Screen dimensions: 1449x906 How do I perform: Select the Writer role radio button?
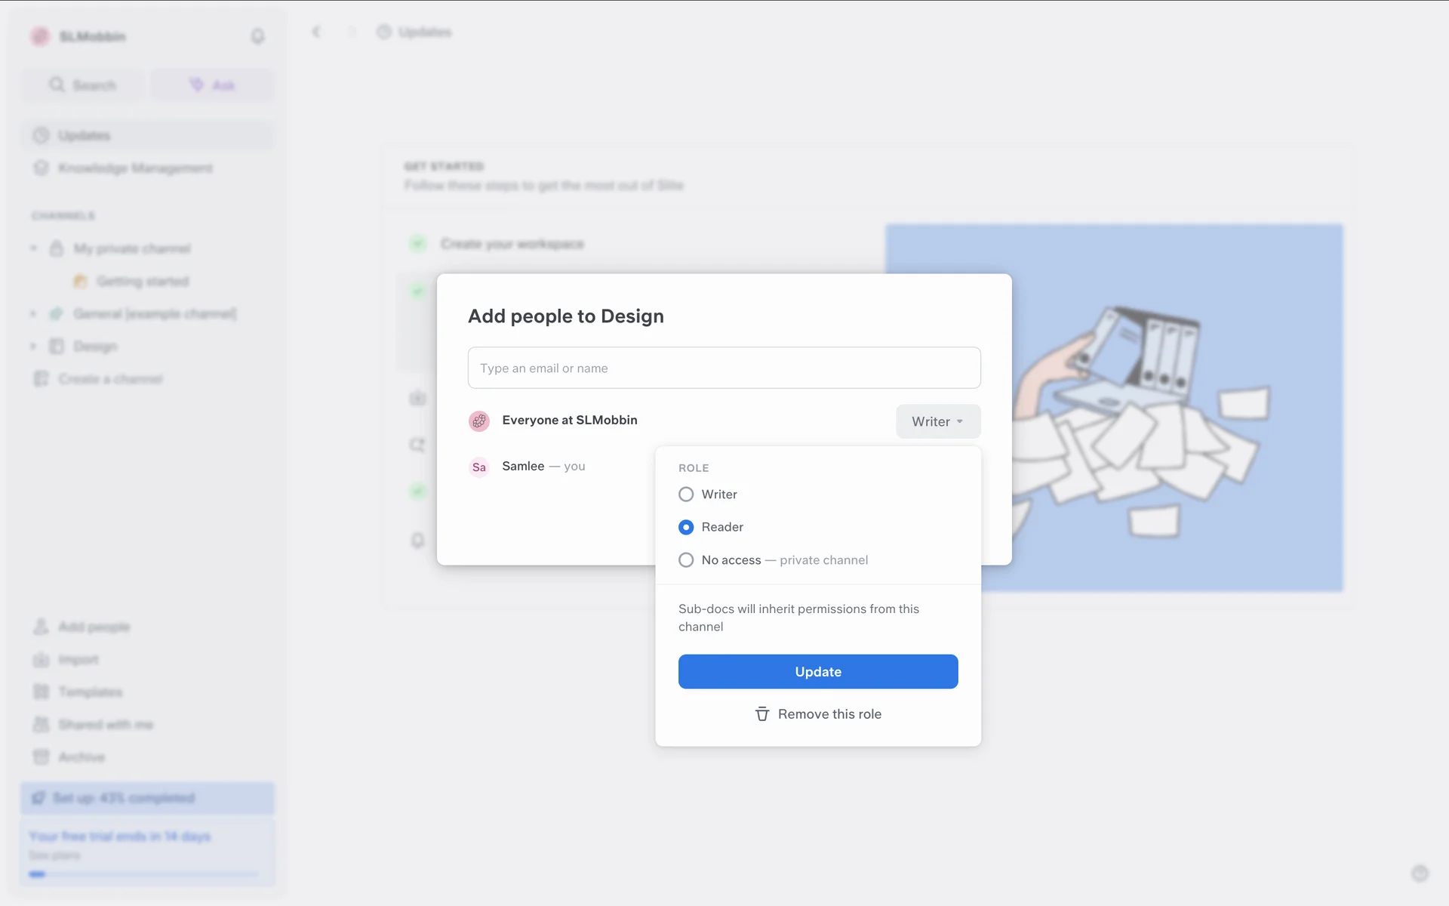click(x=686, y=495)
